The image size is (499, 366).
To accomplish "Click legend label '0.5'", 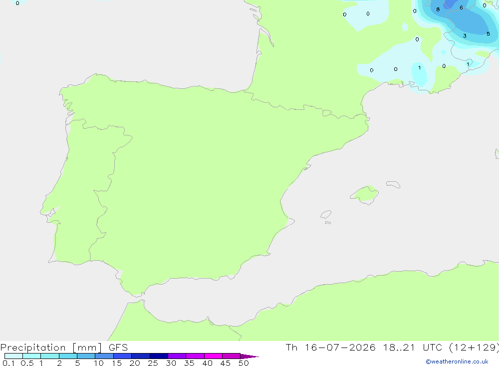I will (27, 363).
